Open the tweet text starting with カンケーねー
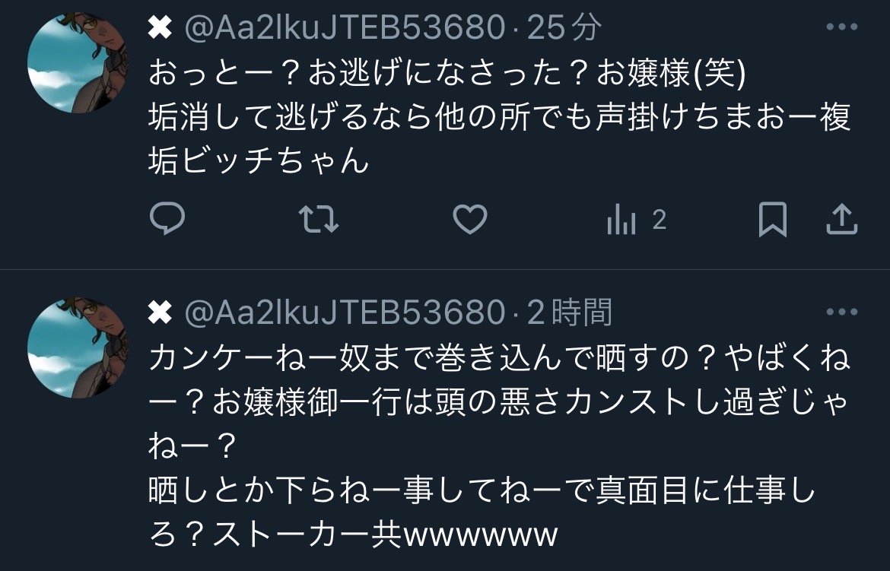This screenshot has height=571, width=890. [x=500, y=446]
